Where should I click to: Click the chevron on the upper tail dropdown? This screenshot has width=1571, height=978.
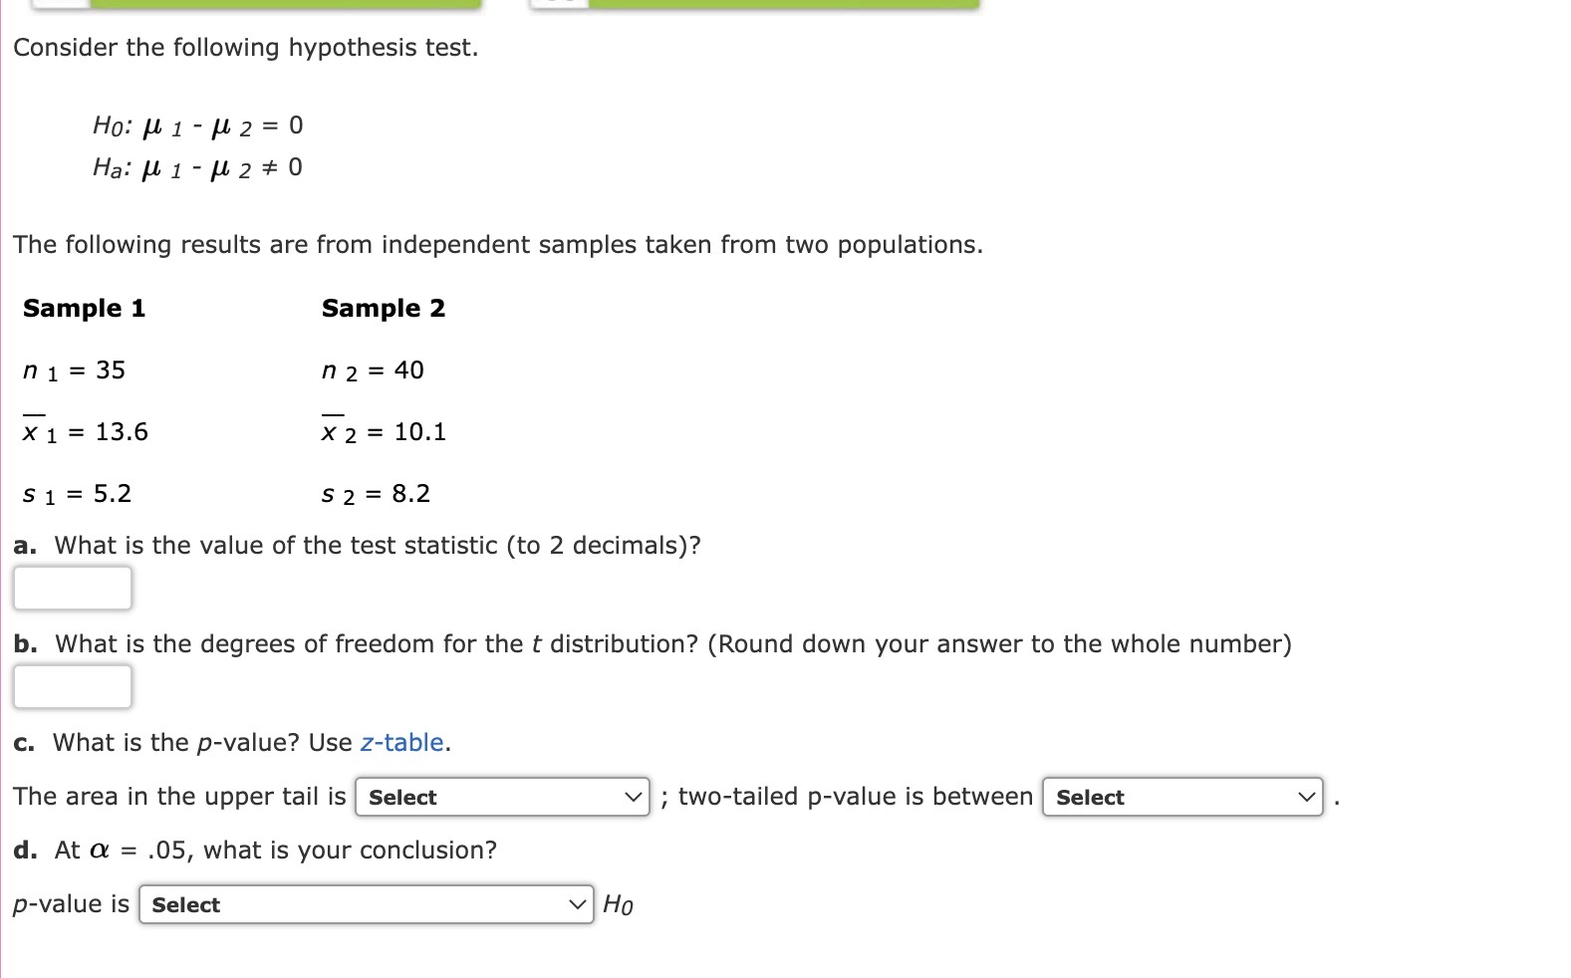pyautogui.click(x=633, y=797)
